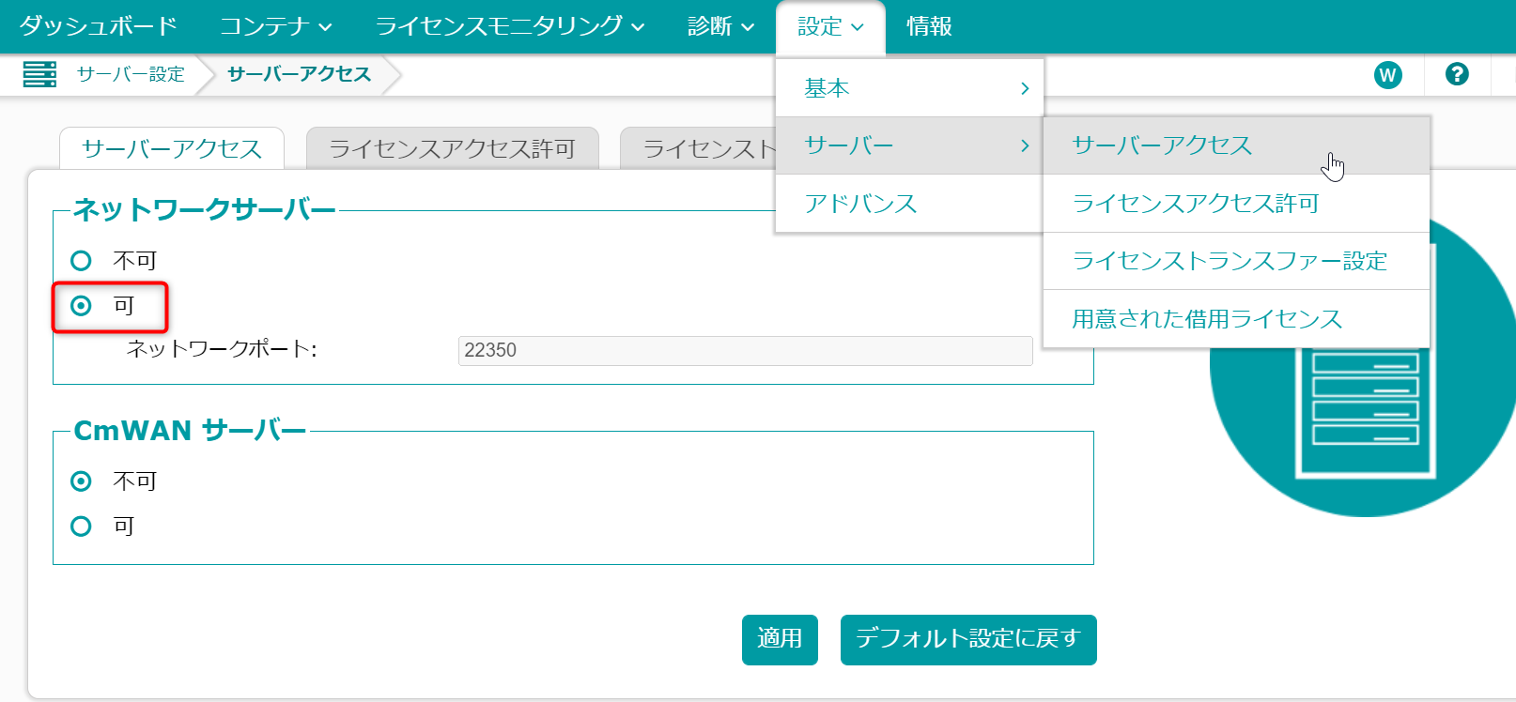Open the help question mark icon

1457,74
